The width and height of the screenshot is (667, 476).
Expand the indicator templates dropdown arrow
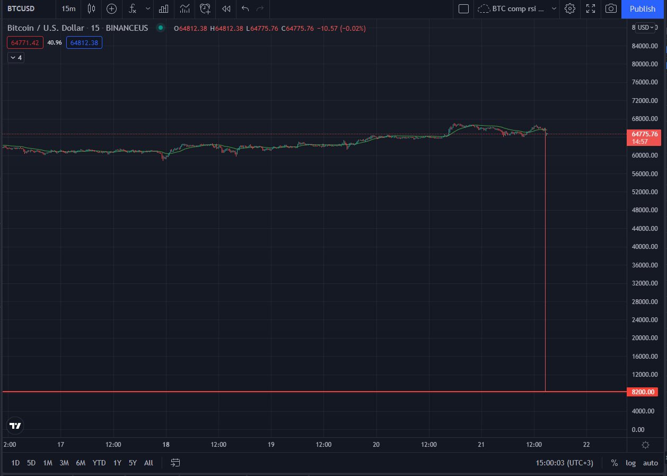148,8
